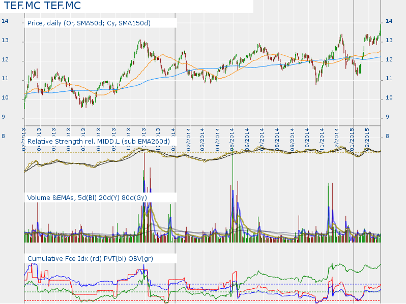This screenshot has height=304, width=406.
Task: Click the 11 value on the right price axis
Action: (x=389, y=79)
